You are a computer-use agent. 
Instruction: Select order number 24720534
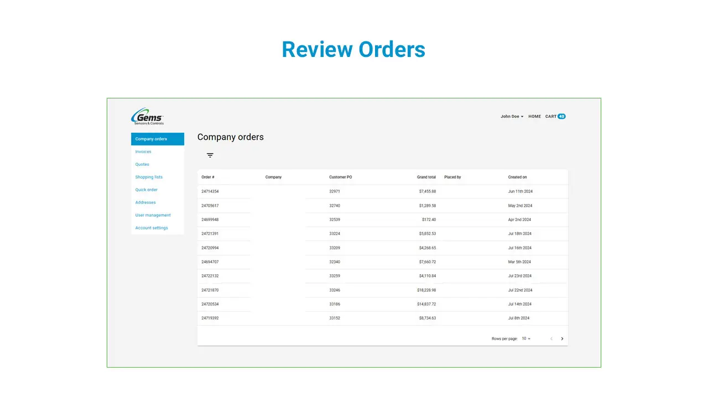210,304
